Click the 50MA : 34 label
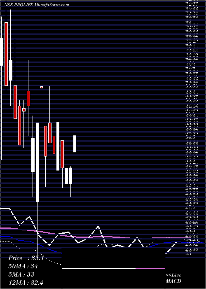206x289 pixels. tap(23, 266)
